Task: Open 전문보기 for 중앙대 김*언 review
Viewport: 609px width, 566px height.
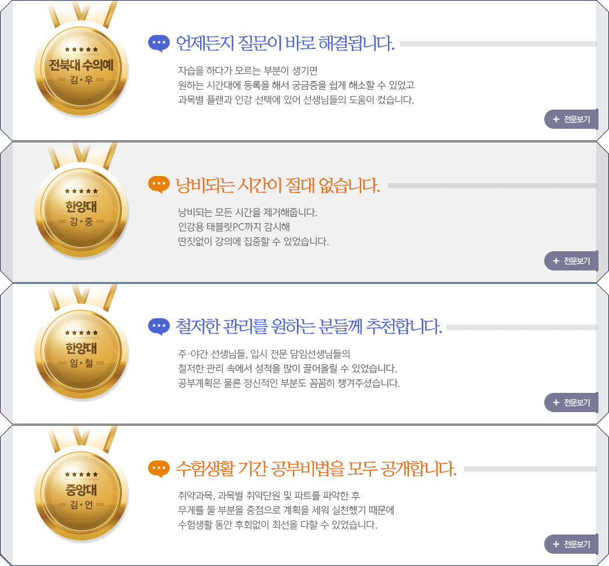Action: (x=571, y=544)
